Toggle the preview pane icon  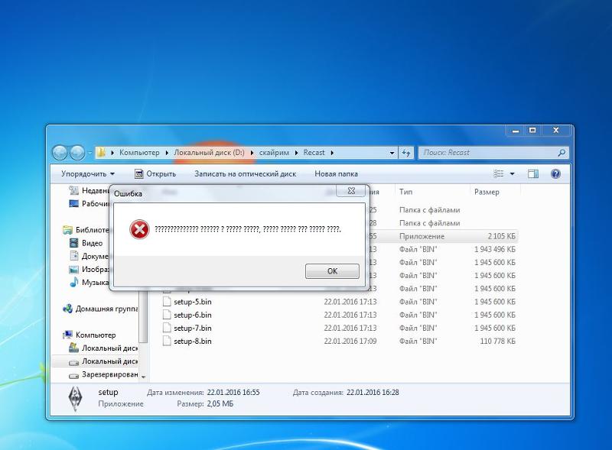[533, 174]
